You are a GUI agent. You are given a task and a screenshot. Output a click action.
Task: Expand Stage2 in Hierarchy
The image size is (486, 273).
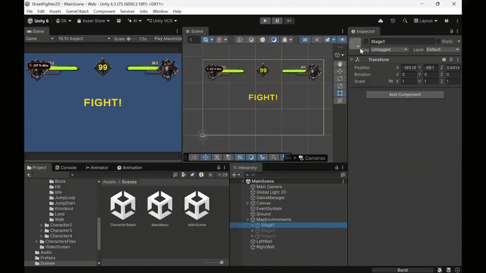coord(252,231)
